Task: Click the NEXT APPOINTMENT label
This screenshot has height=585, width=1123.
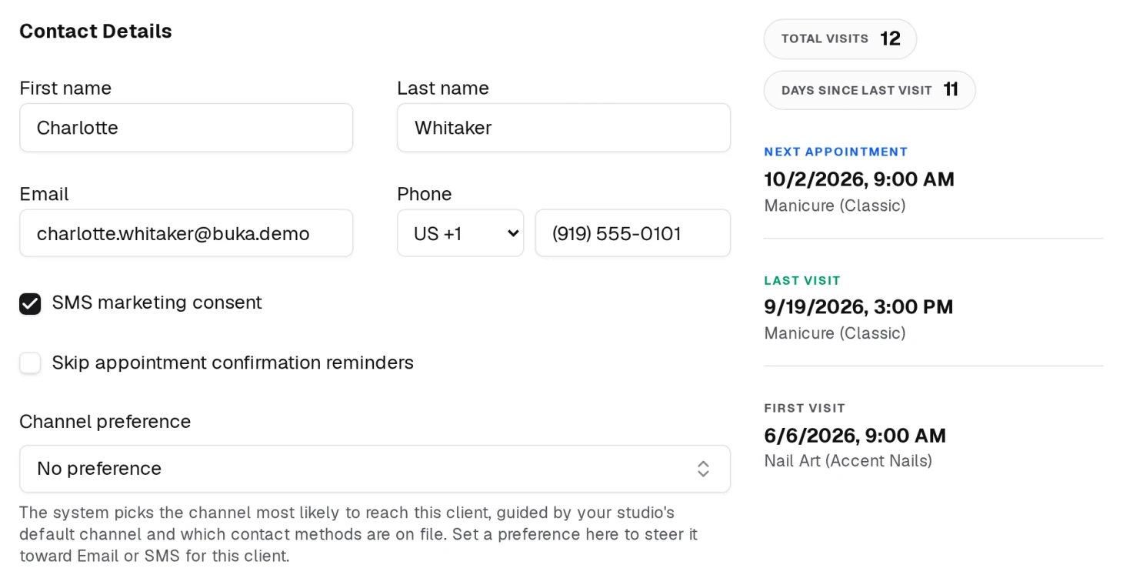Action: pos(836,152)
